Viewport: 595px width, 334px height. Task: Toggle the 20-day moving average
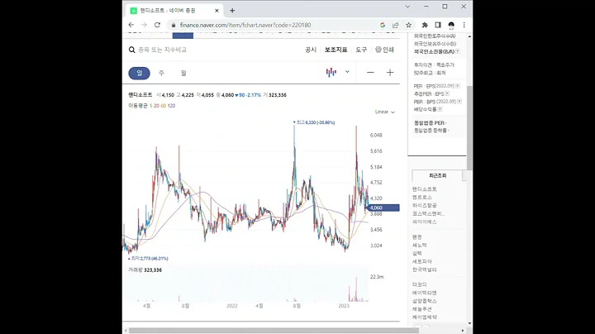tap(156, 106)
